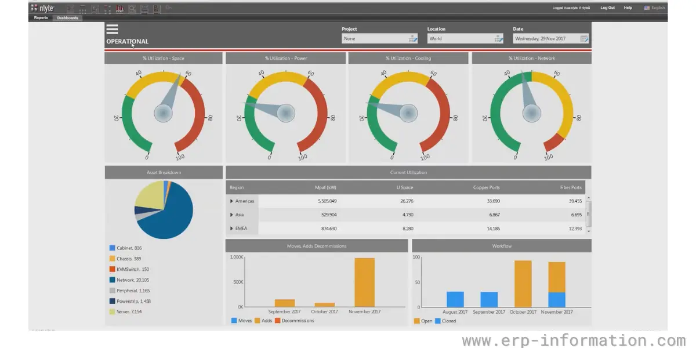The width and height of the screenshot is (696, 348).
Task: Click the first toolbar icon beside nlyte logo
Action: pyautogui.click(x=70, y=9)
